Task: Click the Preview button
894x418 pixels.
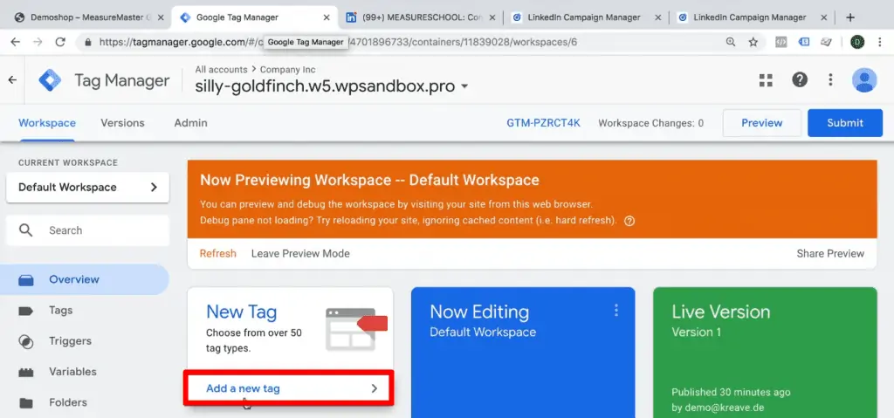Action: 761,122
